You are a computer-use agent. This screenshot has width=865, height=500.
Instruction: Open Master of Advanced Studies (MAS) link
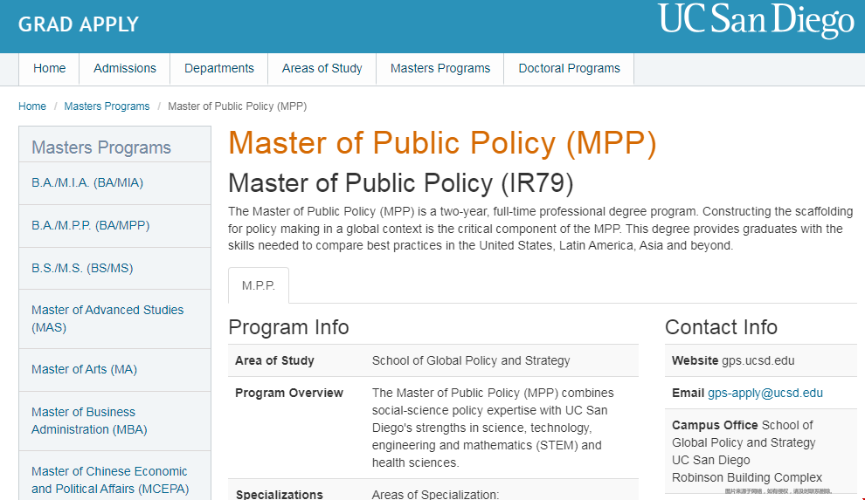(x=107, y=318)
